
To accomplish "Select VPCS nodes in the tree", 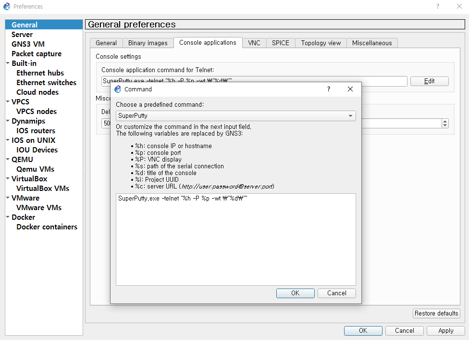I will tap(37, 112).
